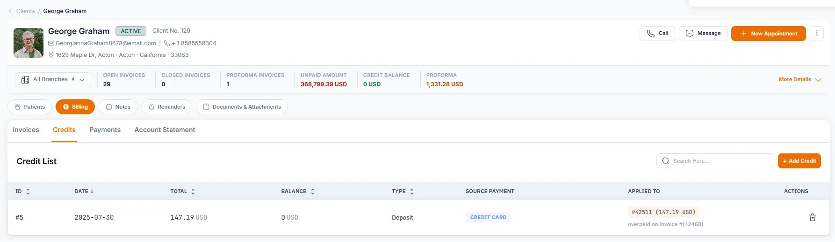835x242 pixels.
Task: Click the Add Credit button
Action: (799, 161)
